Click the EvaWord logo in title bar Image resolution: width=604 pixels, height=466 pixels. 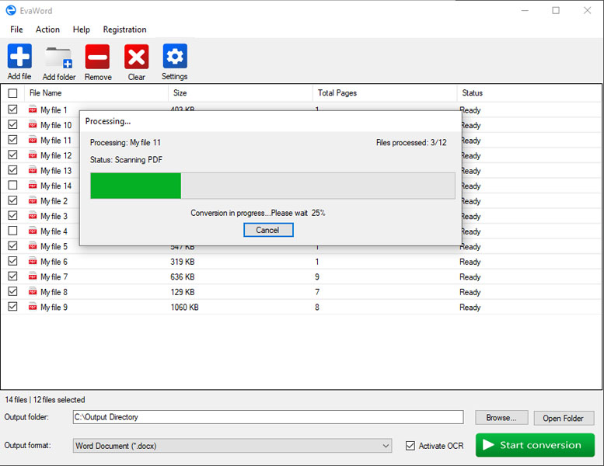click(x=11, y=10)
